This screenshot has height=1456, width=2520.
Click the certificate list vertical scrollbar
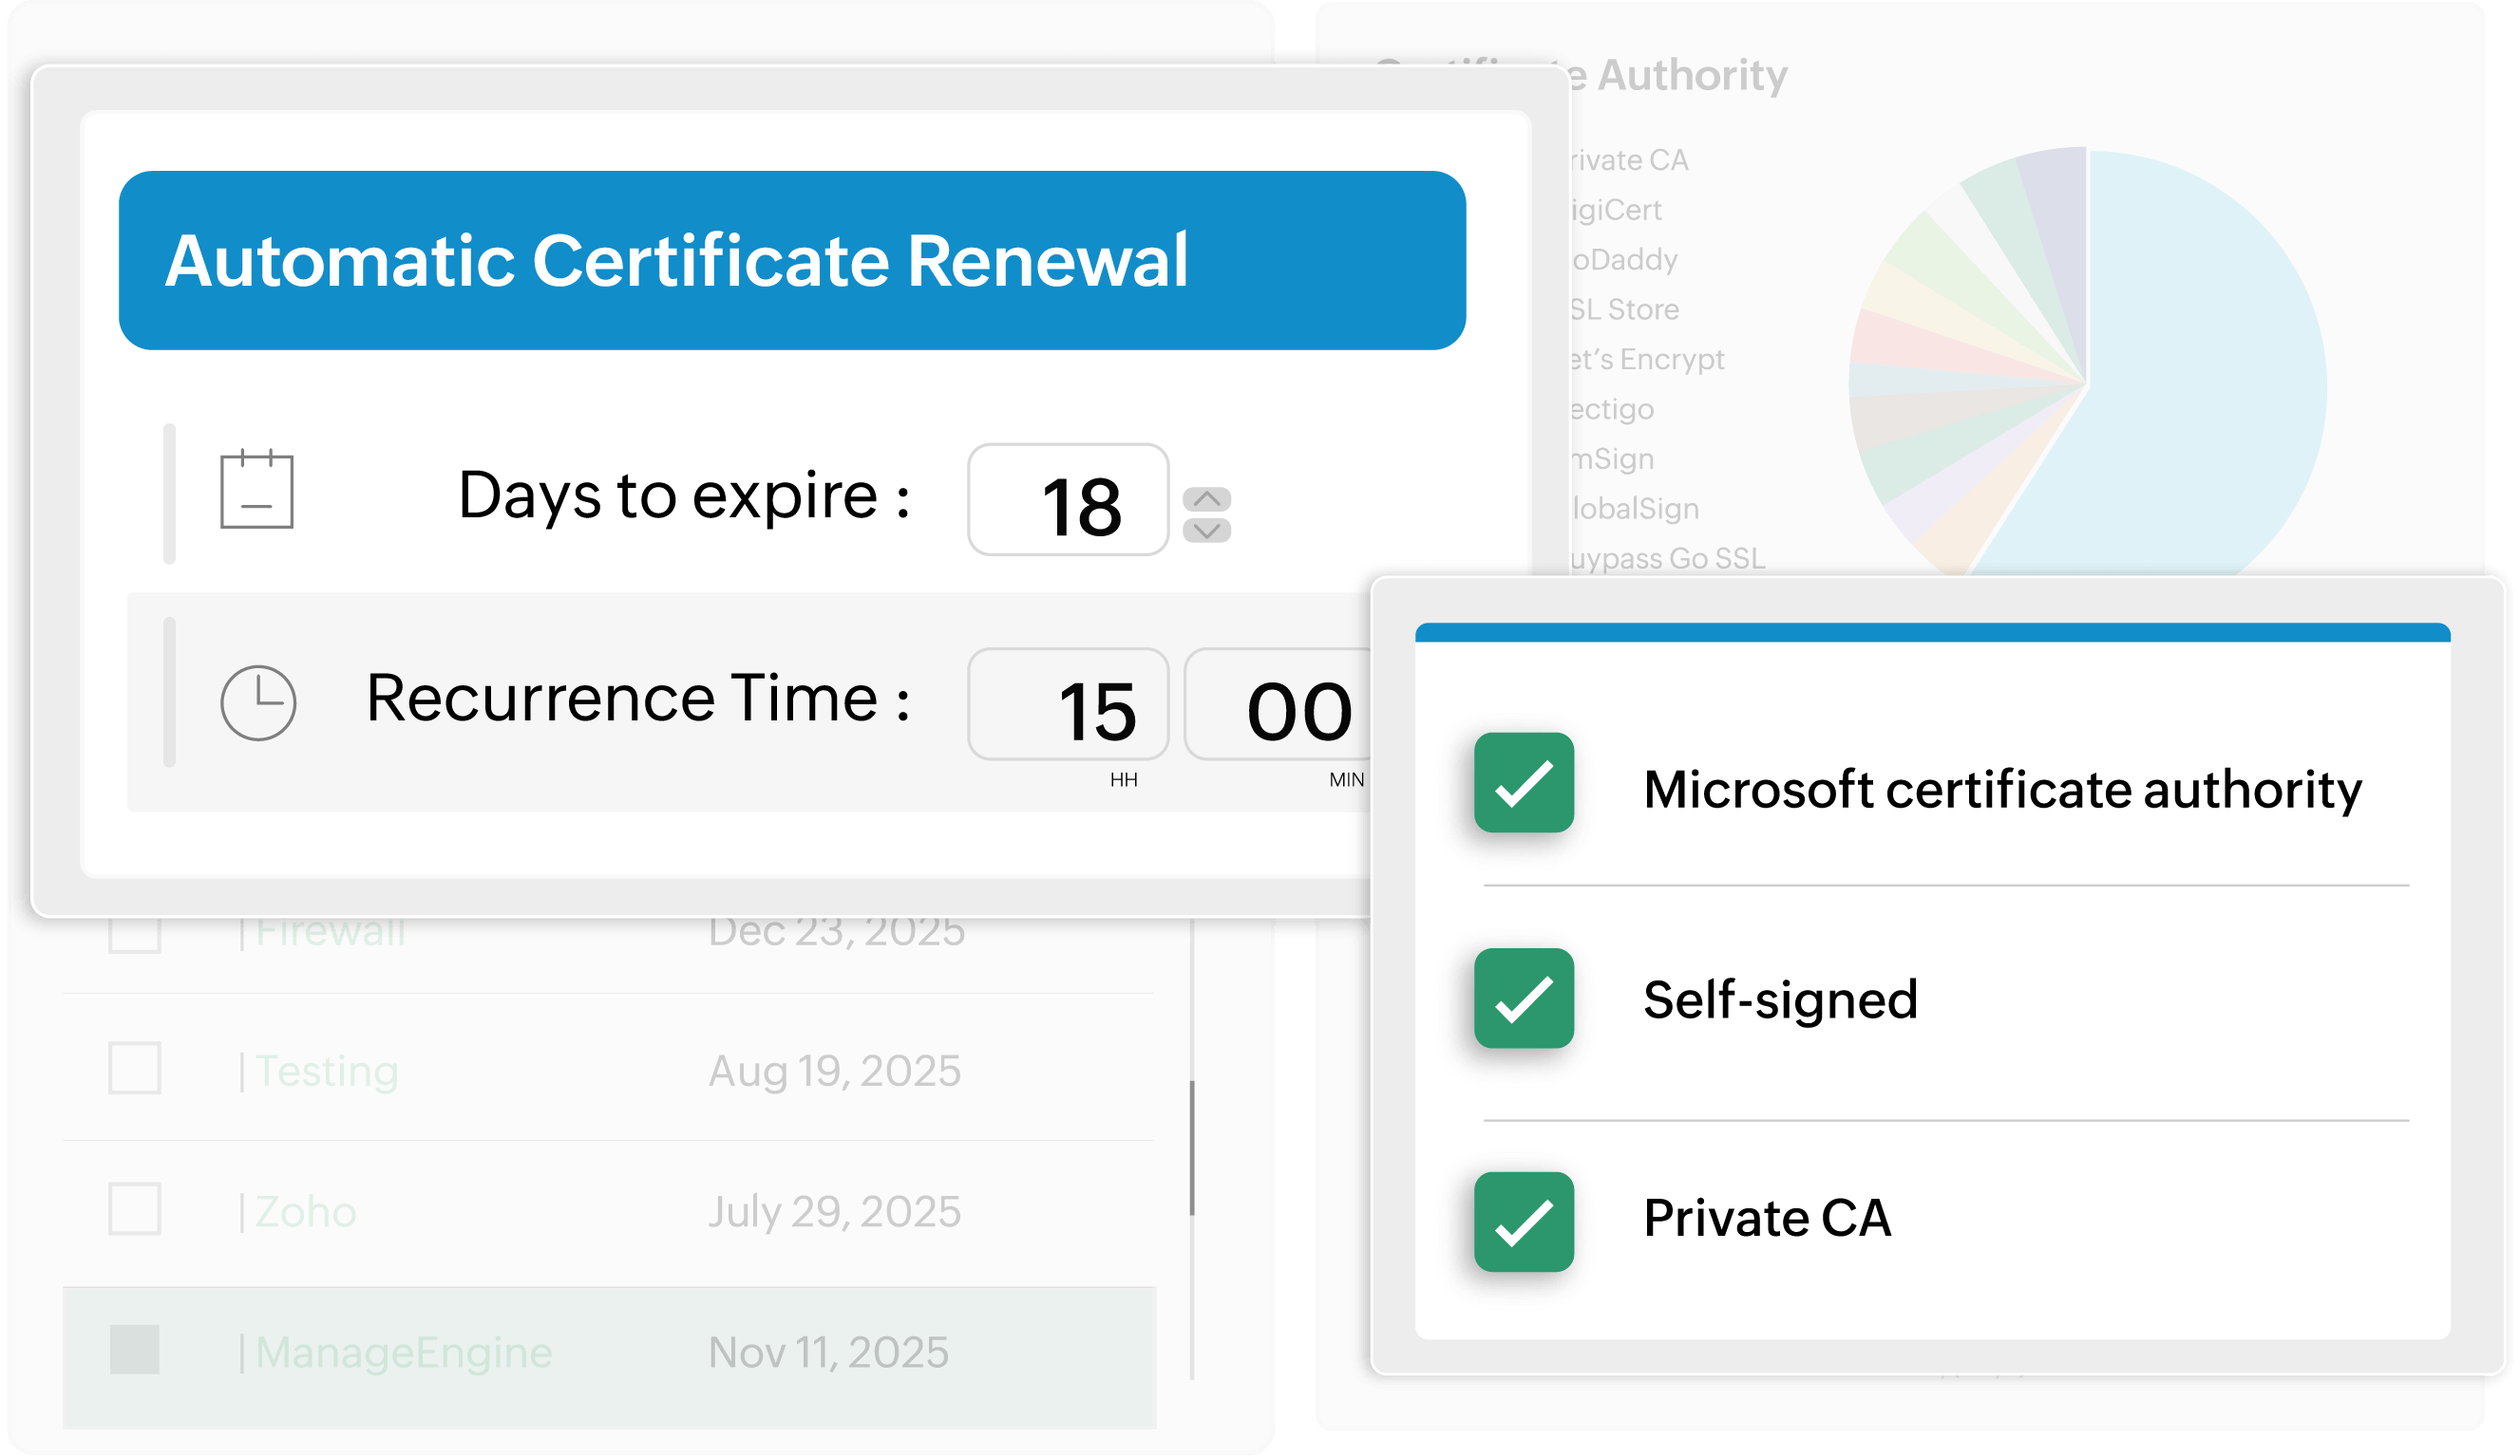[x=1192, y=1148]
